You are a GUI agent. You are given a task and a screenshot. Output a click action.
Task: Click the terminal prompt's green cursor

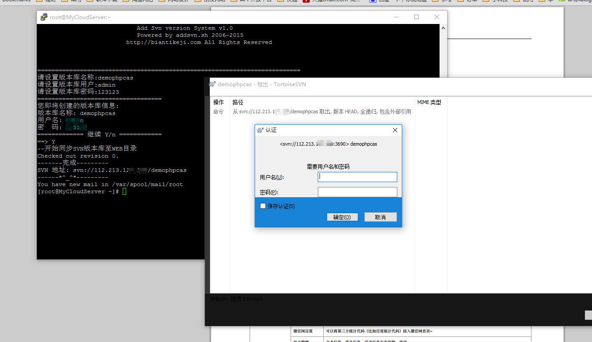[x=124, y=191]
